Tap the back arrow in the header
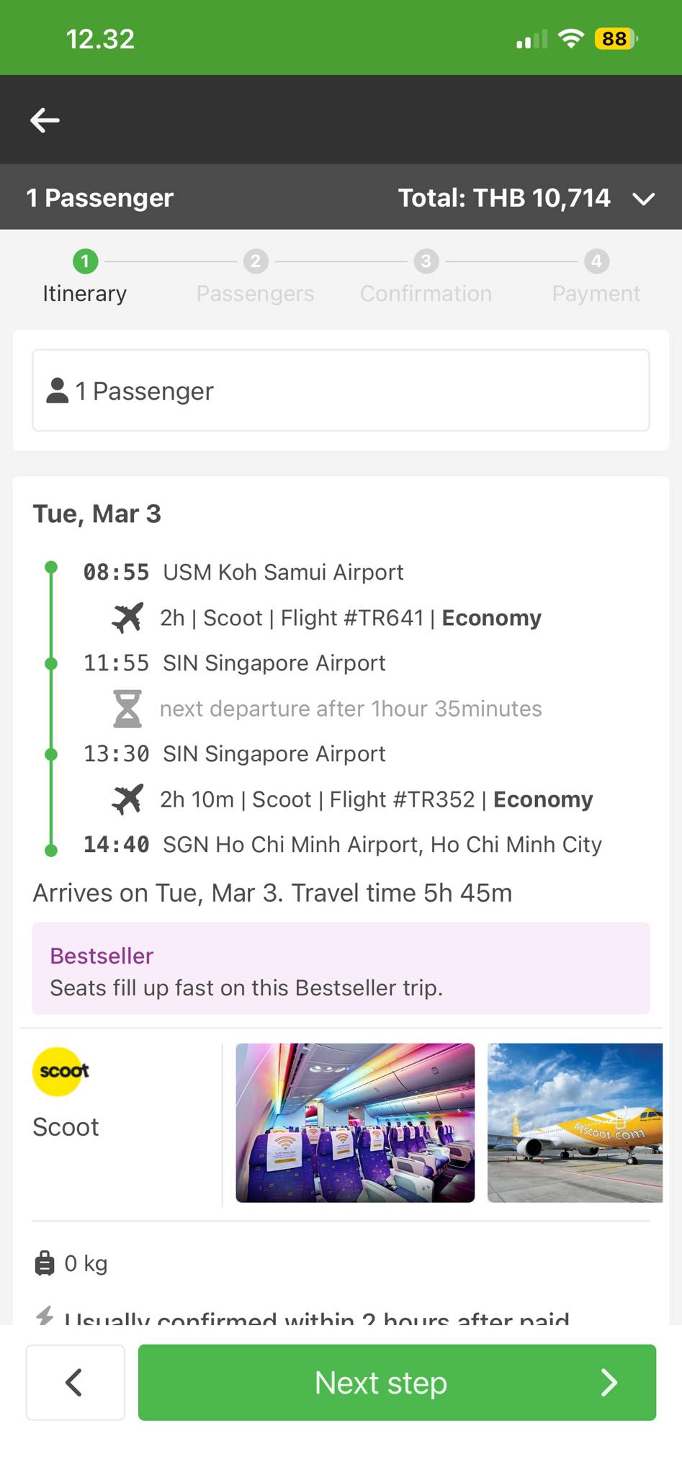 pyautogui.click(x=45, y=120)
